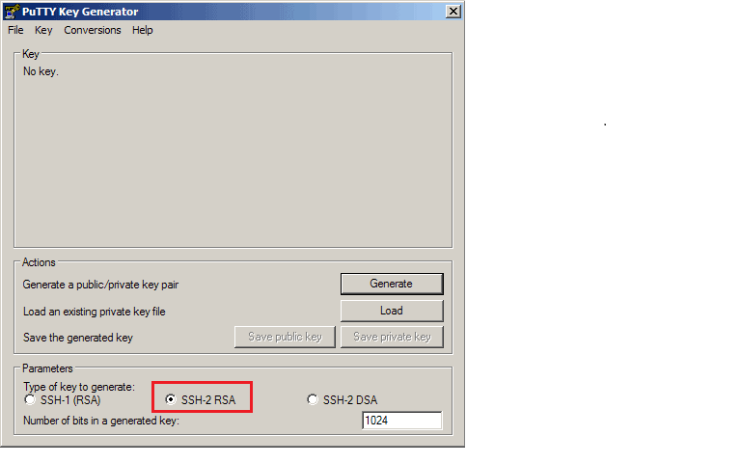Click the 'Load an existing private key file' label

click(x=94, y=312)
